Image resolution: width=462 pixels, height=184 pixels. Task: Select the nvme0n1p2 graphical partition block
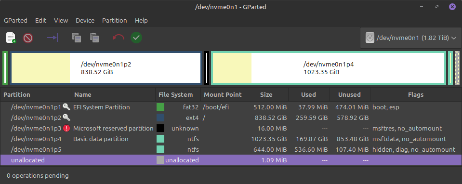(106, 68)
